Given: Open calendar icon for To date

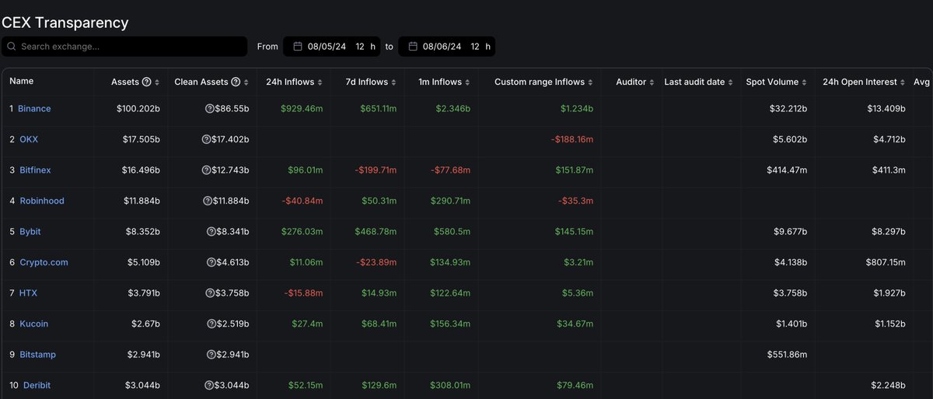Looking at the screenshot, I should tap(413, 47).
